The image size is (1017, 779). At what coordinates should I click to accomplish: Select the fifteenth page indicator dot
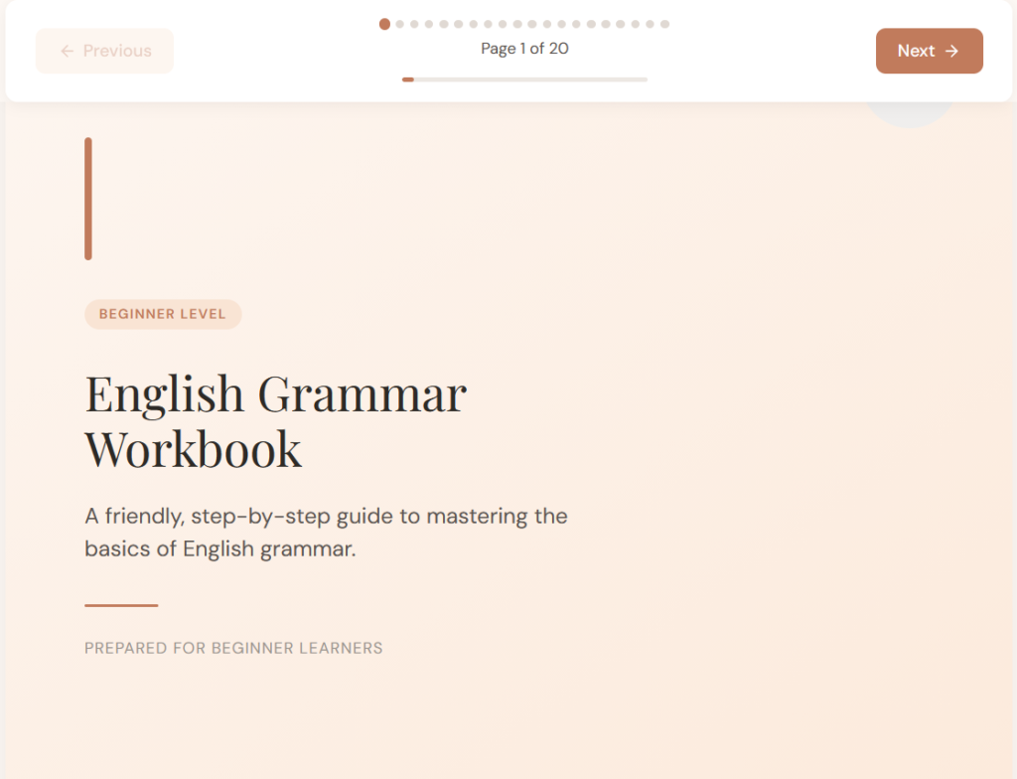click(x=591, y=24)
